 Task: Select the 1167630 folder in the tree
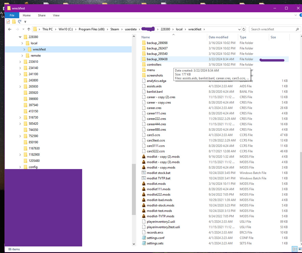click(x=34, y=149)
